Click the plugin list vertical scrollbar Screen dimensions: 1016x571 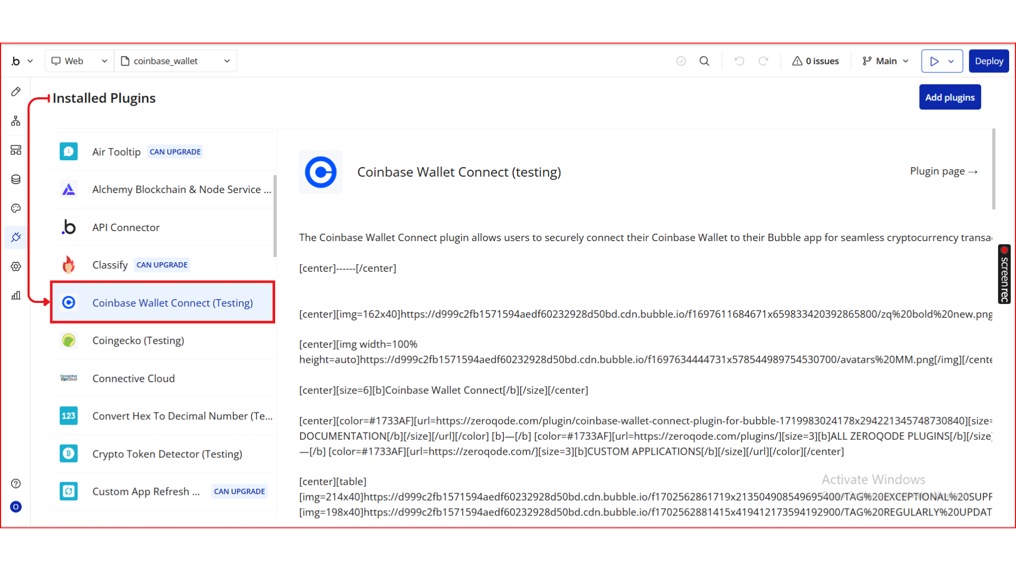point(275,216)
